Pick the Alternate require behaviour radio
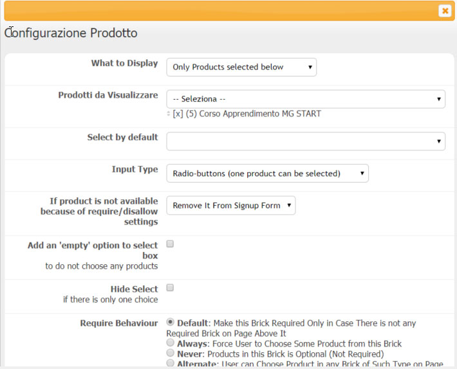The height and width of the screenshot is (369, 457). 171,363
